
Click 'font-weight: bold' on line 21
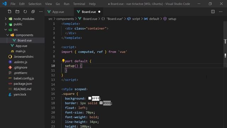[x=82, y=117]
